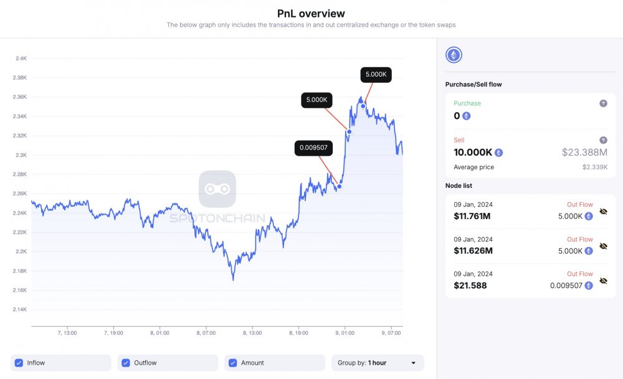Uncheck the Outflow checkbox
The height and width of the screenshot is (379, 623).
[x=126, y=363]
